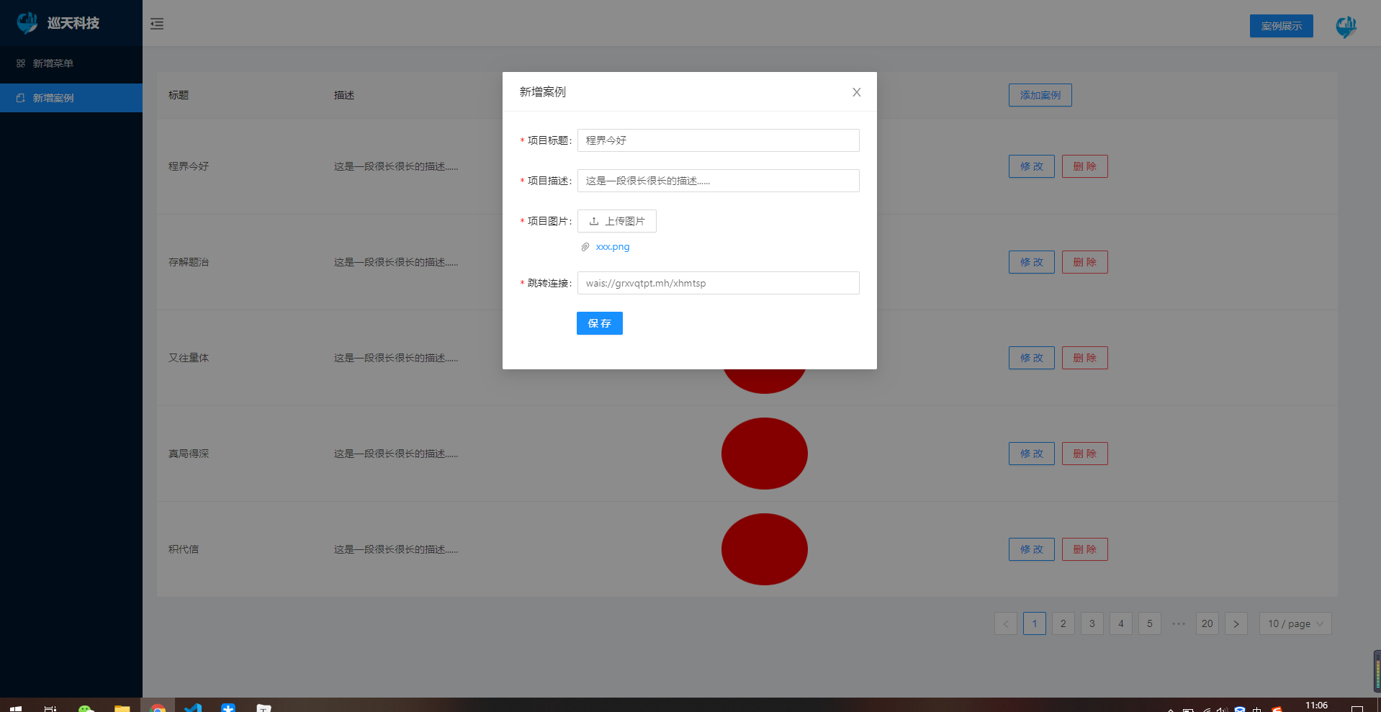Close the 新增案例 dialog with the X
The height and width of the screenshot is (712, 1381).
(x=856, y=92)
